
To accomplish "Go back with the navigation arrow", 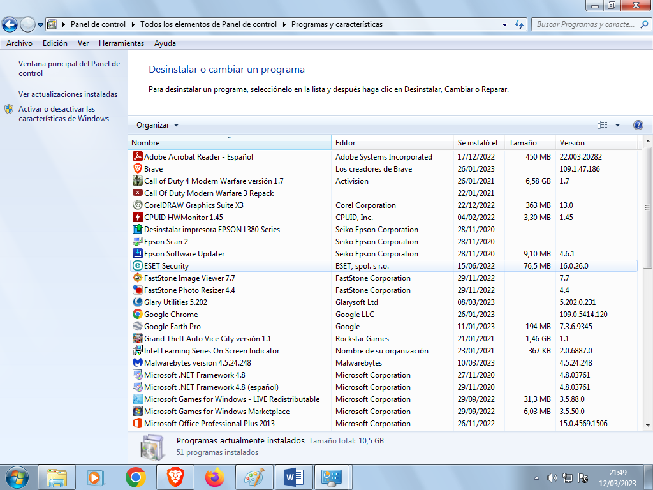I will pos(10,24).
